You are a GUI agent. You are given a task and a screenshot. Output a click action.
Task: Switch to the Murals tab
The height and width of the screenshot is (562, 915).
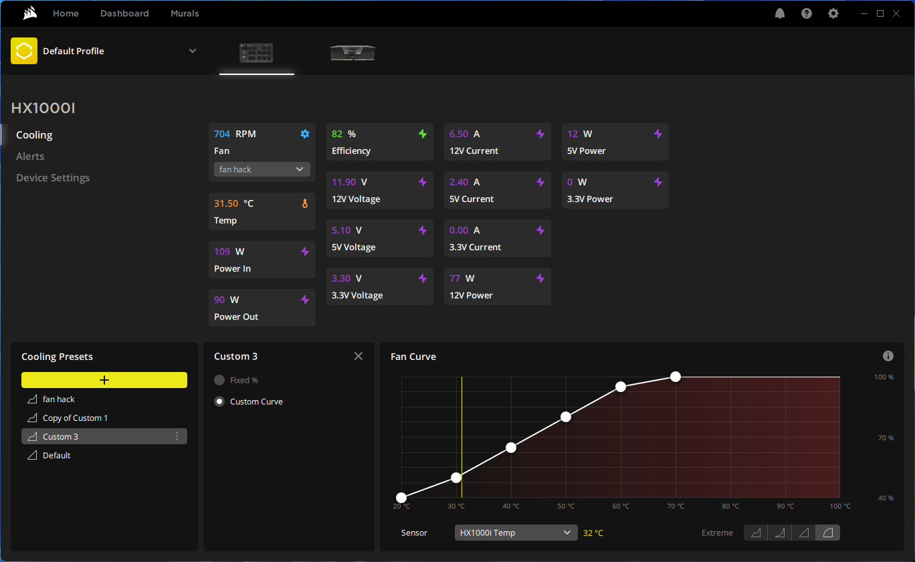(185, 13)
